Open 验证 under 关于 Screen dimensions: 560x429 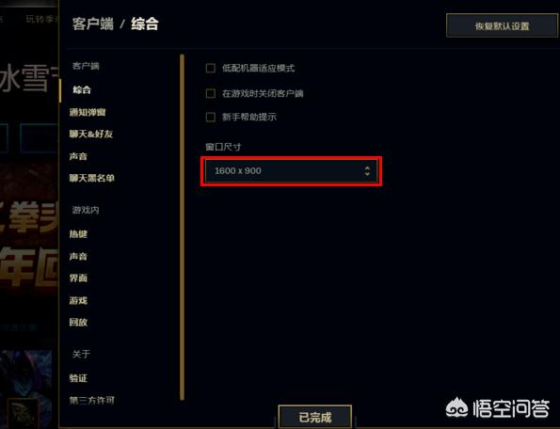tap(78, 378)
